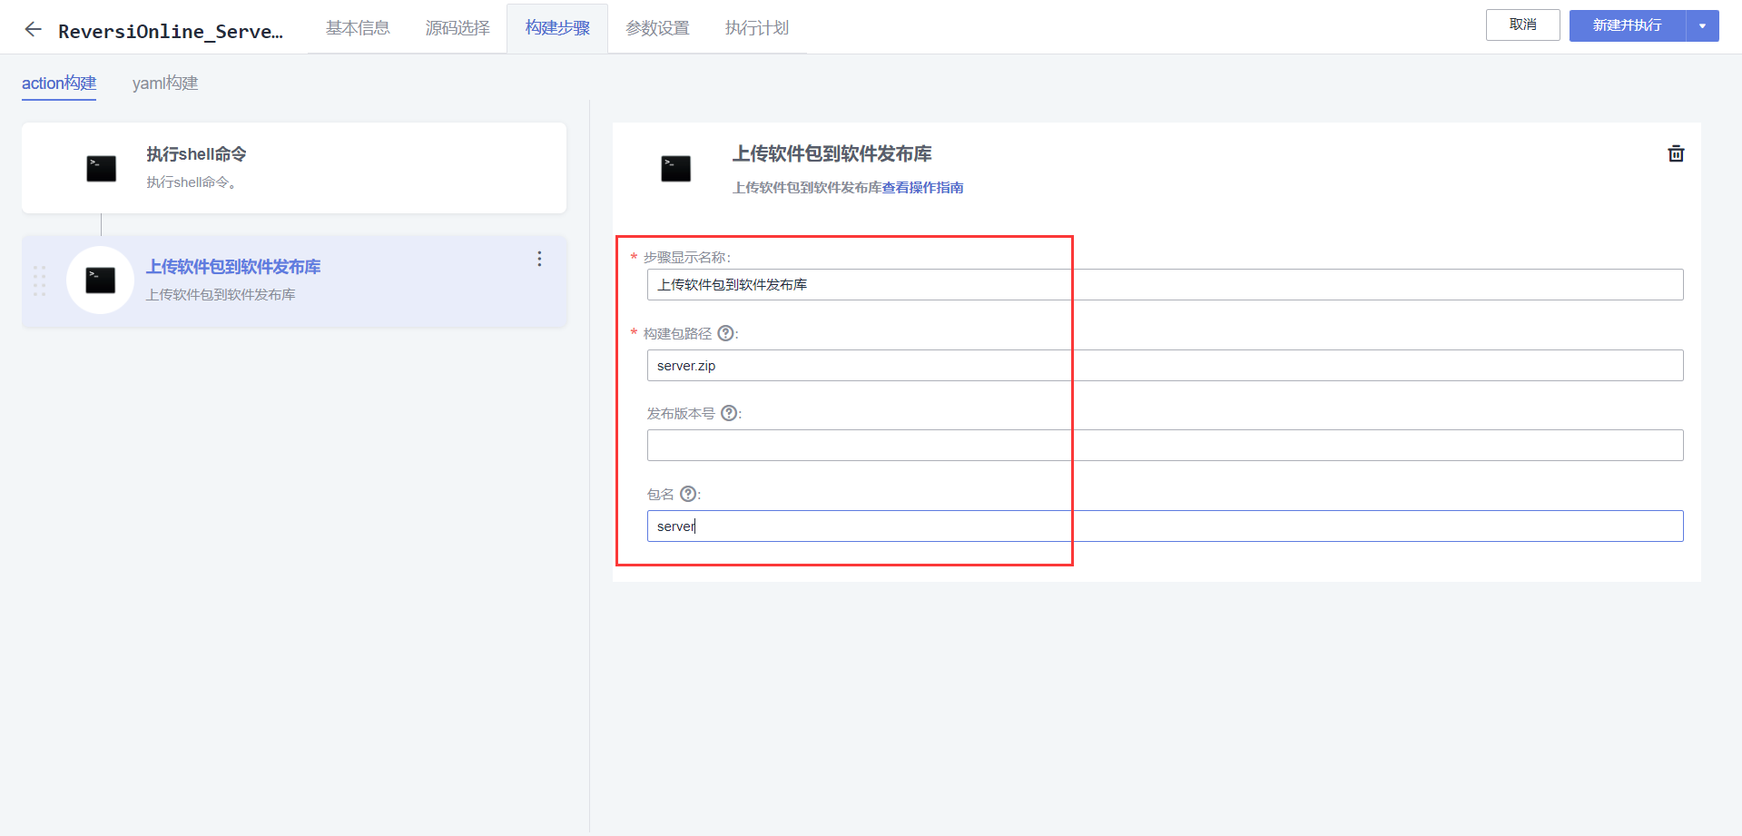Click the shell command step terminal icon
1742x836 pixels.
click(100, 168)
